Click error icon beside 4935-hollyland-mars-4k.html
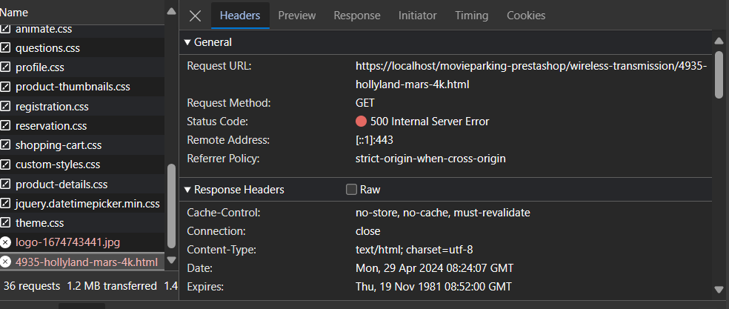This screenshot has height=309, width=729. [6, 262]
